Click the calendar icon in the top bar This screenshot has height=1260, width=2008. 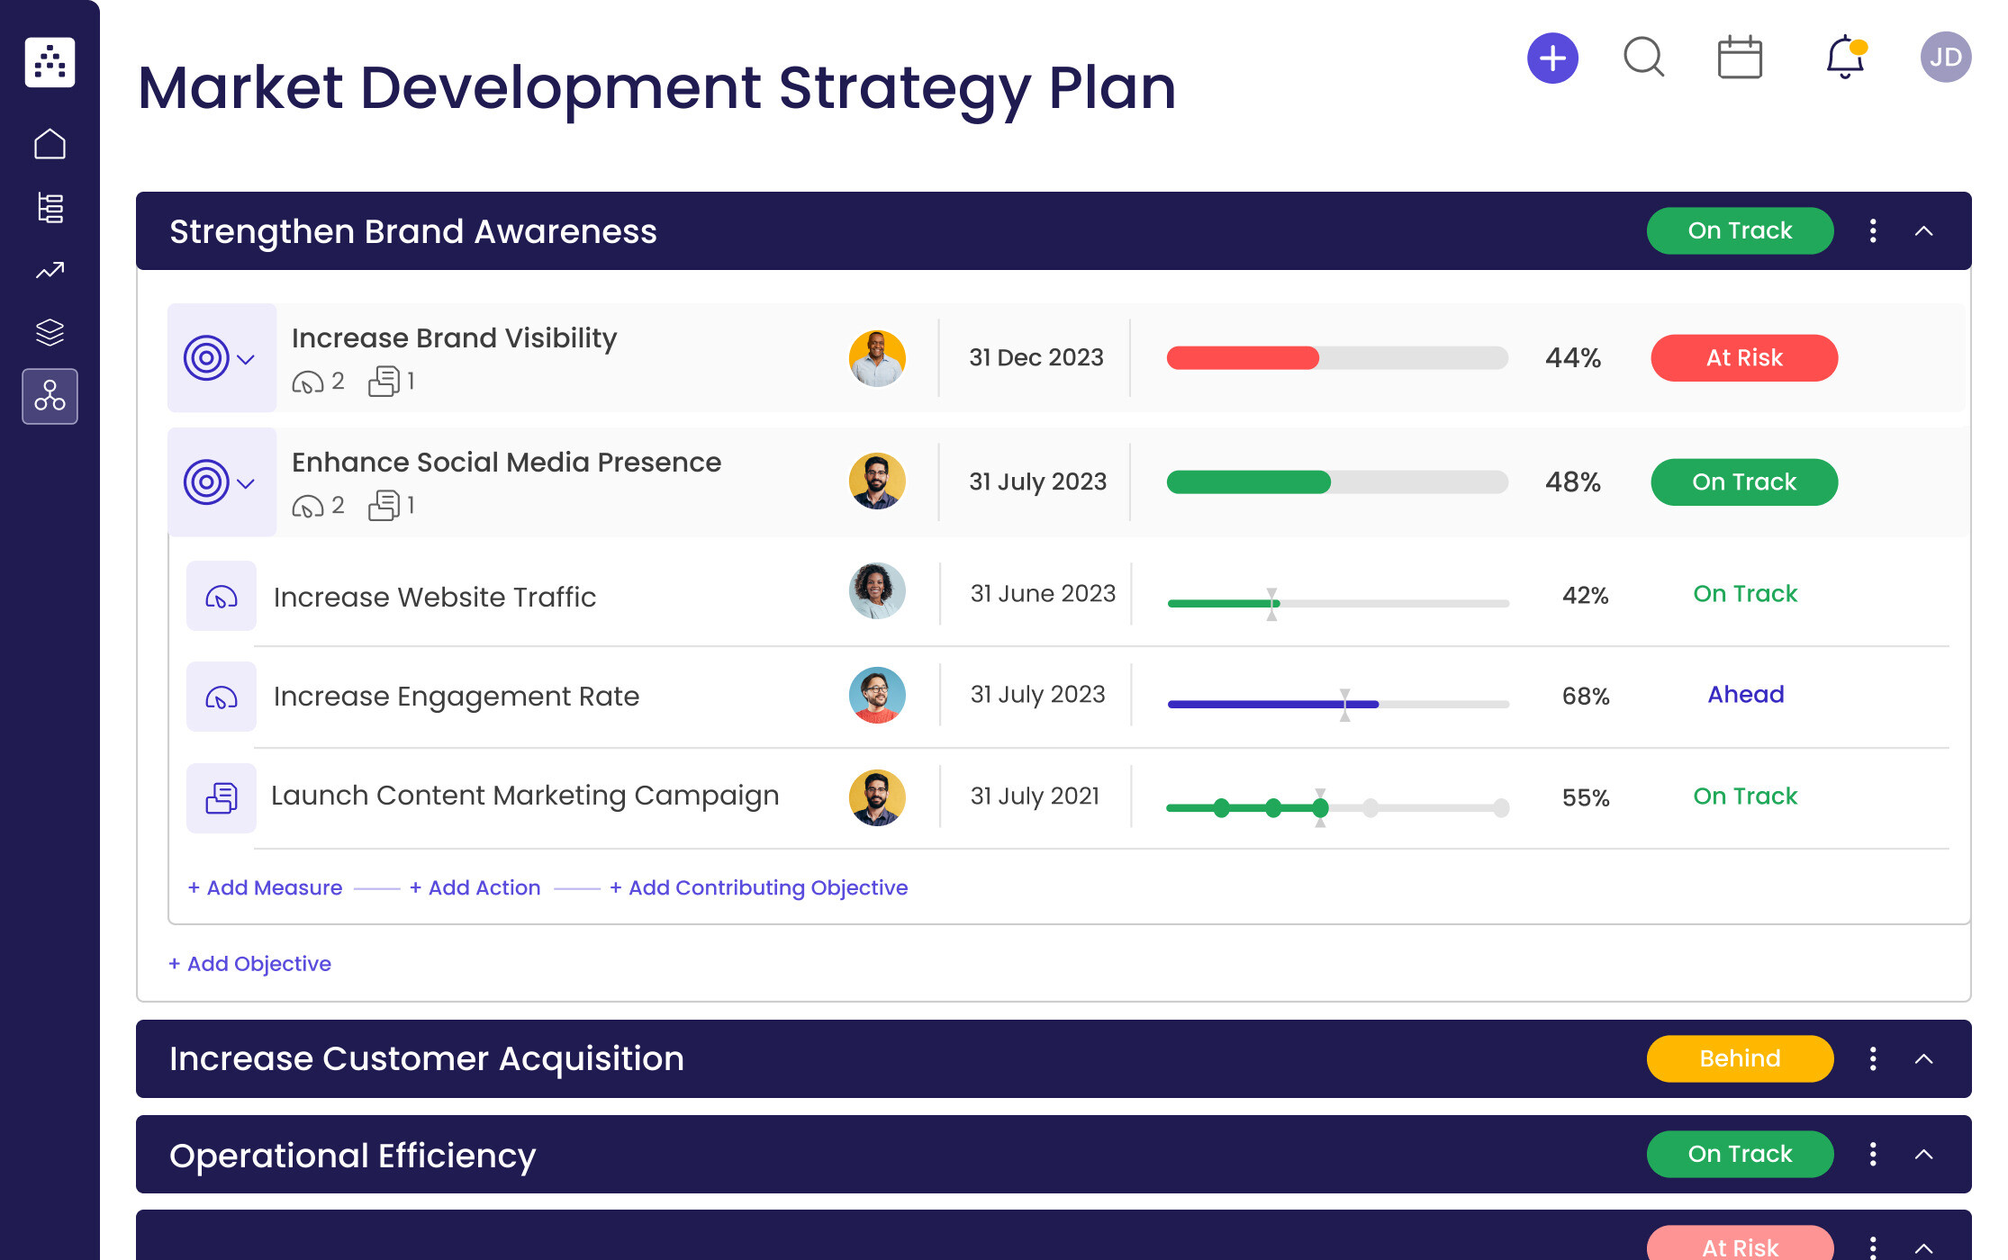[1741, 59]
